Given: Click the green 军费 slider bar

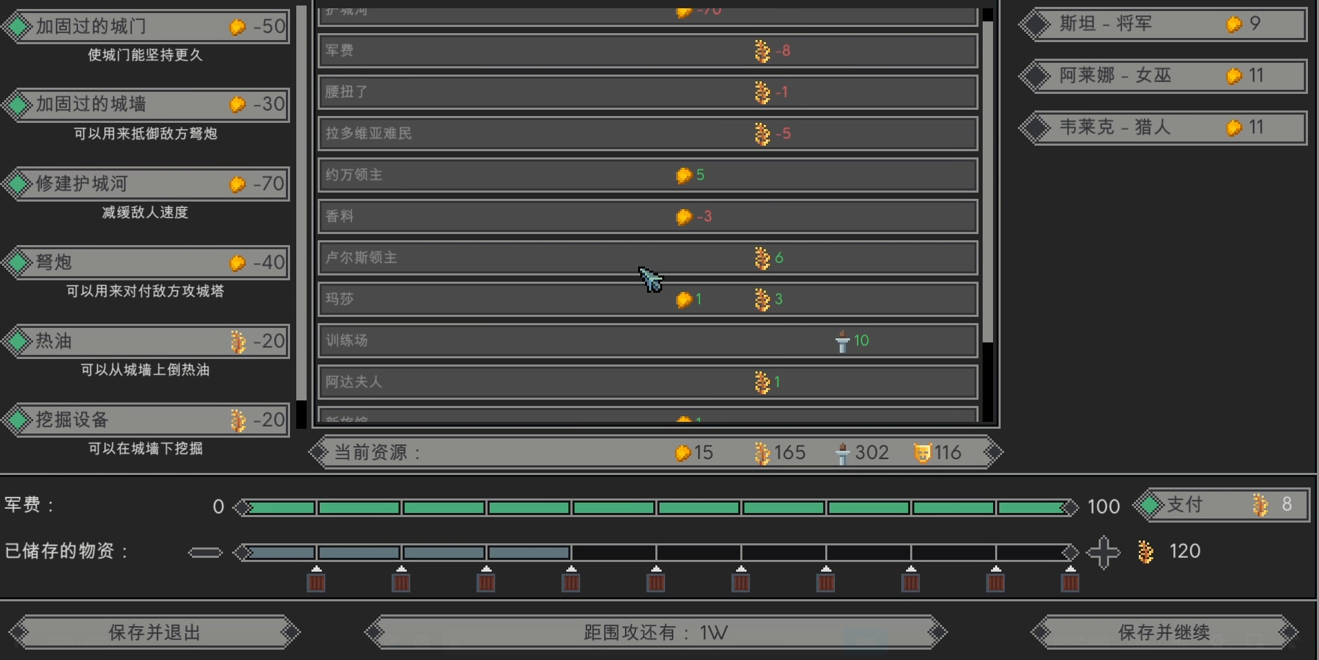Looking at the screenshot, I should 656,508.
